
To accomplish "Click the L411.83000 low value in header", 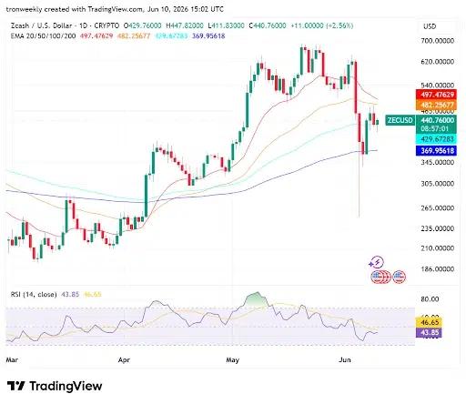I will pyautogui.click(x=226, y=25).
